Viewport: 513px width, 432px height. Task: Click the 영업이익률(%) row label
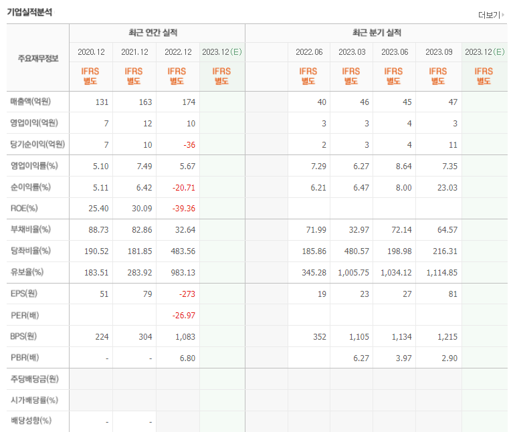(34, 165)
